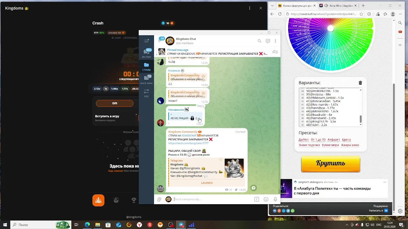This screenshot has height=229, width=408.
Task: Click the plus coin icon next to balance 10
Action: coord(172,23)
